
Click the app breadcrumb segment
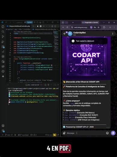tap(16, 29)
